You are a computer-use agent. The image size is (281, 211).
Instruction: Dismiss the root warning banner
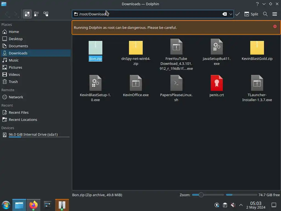click(x=275, y=26)
